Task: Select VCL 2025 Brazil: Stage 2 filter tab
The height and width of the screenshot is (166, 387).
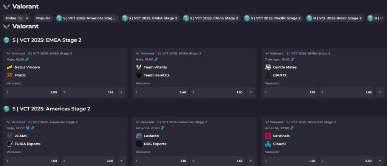Action: pyautogui.click(x=335, y=18)
